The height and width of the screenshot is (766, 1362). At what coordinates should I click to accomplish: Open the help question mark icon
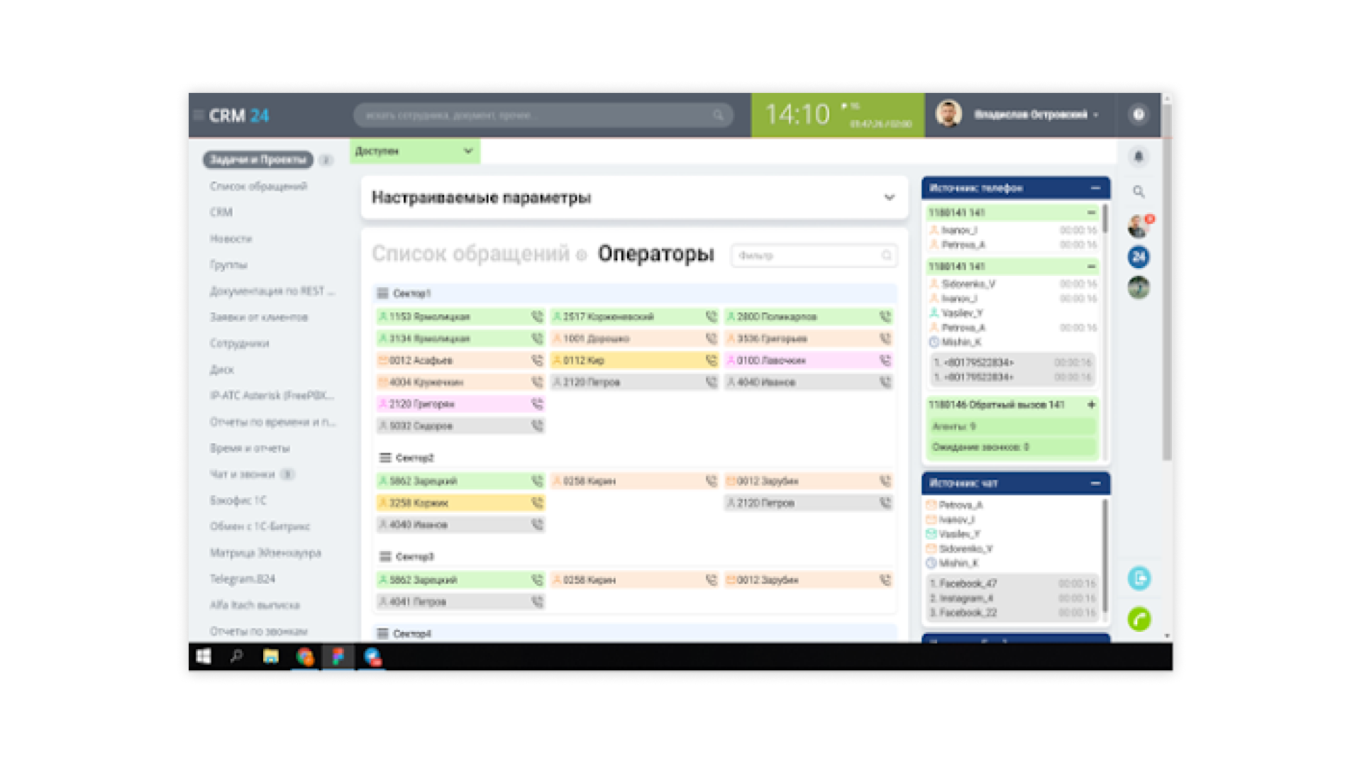pyautogui.click(x=1139, y=115)
